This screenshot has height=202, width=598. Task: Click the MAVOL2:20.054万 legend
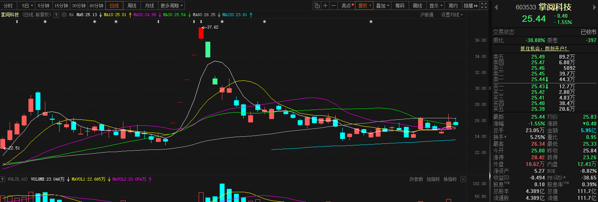tap(130, 179)
